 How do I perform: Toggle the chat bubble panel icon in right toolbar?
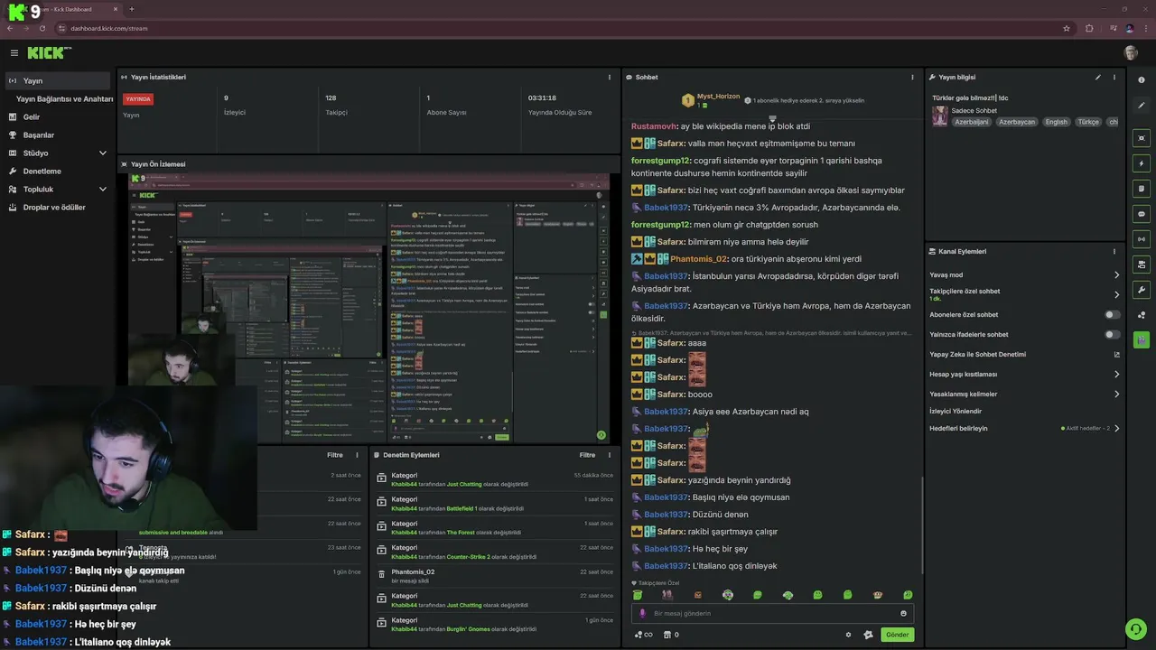click(1142, 214)
